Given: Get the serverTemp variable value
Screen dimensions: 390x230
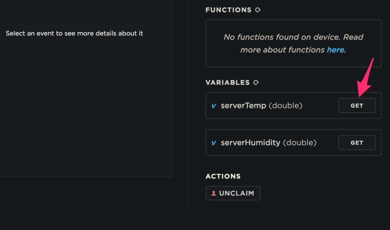Looking at the screenshot, I should (357, 106).
